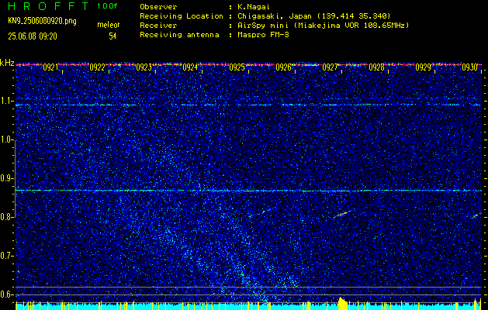
Task: Click the Receiving Location label
Action: tap(182, 16)
